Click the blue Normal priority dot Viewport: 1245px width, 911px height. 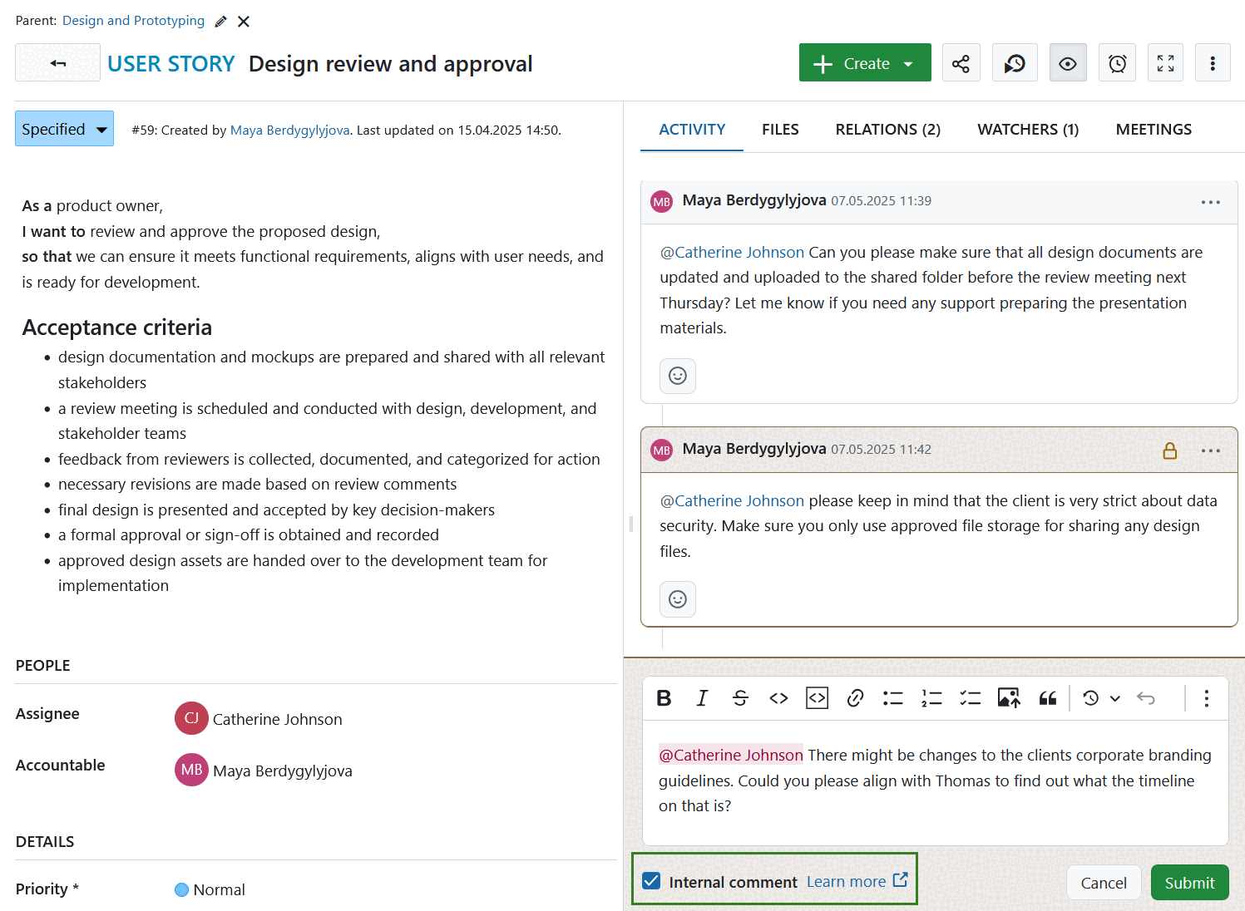coord(181,889)
